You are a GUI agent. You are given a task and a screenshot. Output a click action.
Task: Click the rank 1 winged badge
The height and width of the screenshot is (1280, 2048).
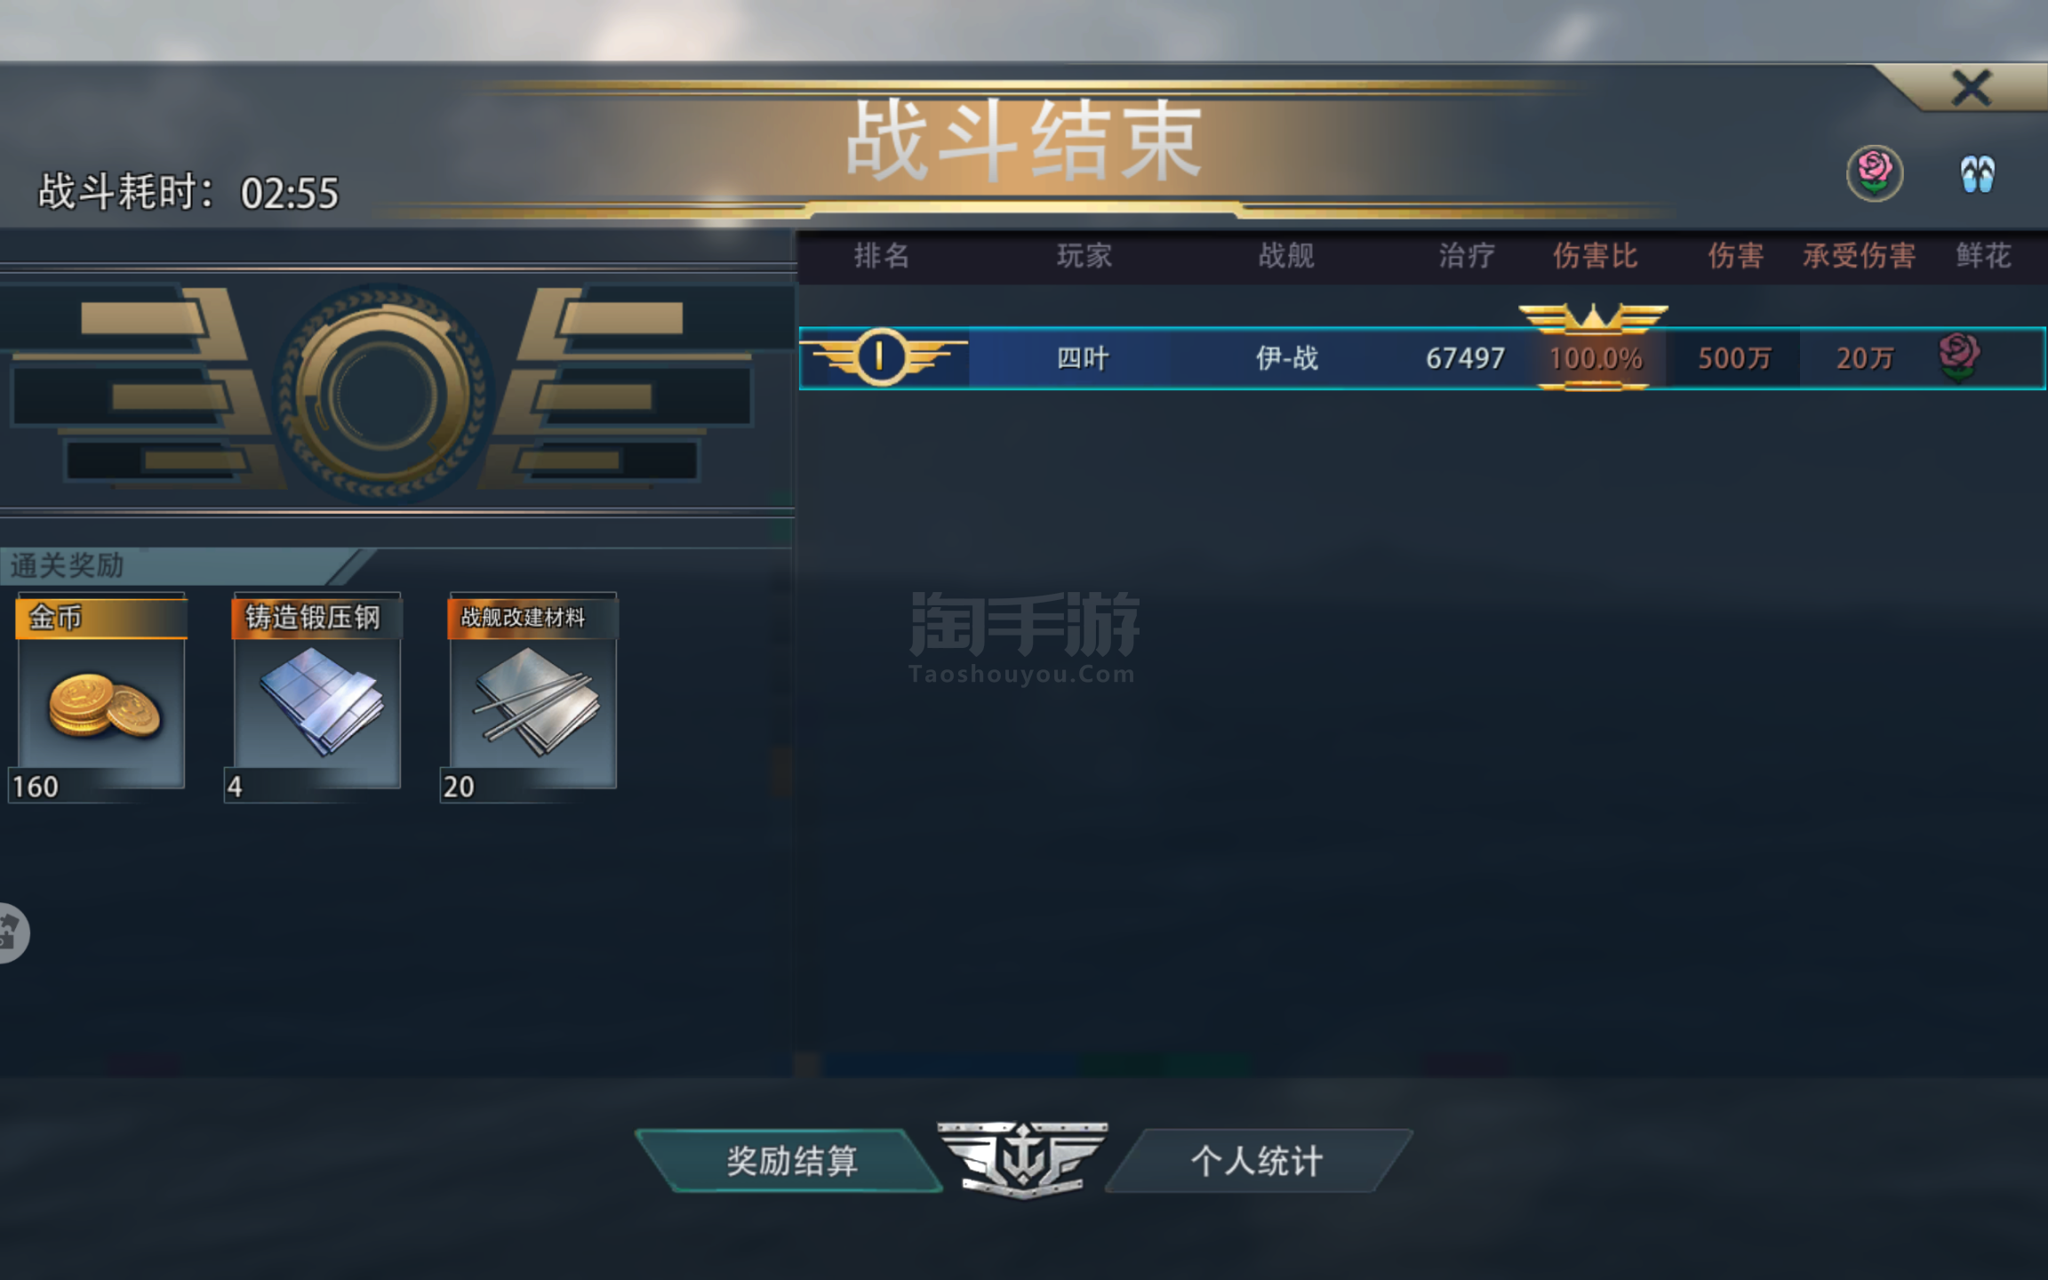point(881,357)
